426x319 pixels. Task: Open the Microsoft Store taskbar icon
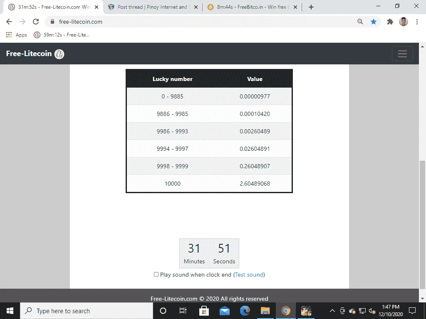(x=204, y=311)
